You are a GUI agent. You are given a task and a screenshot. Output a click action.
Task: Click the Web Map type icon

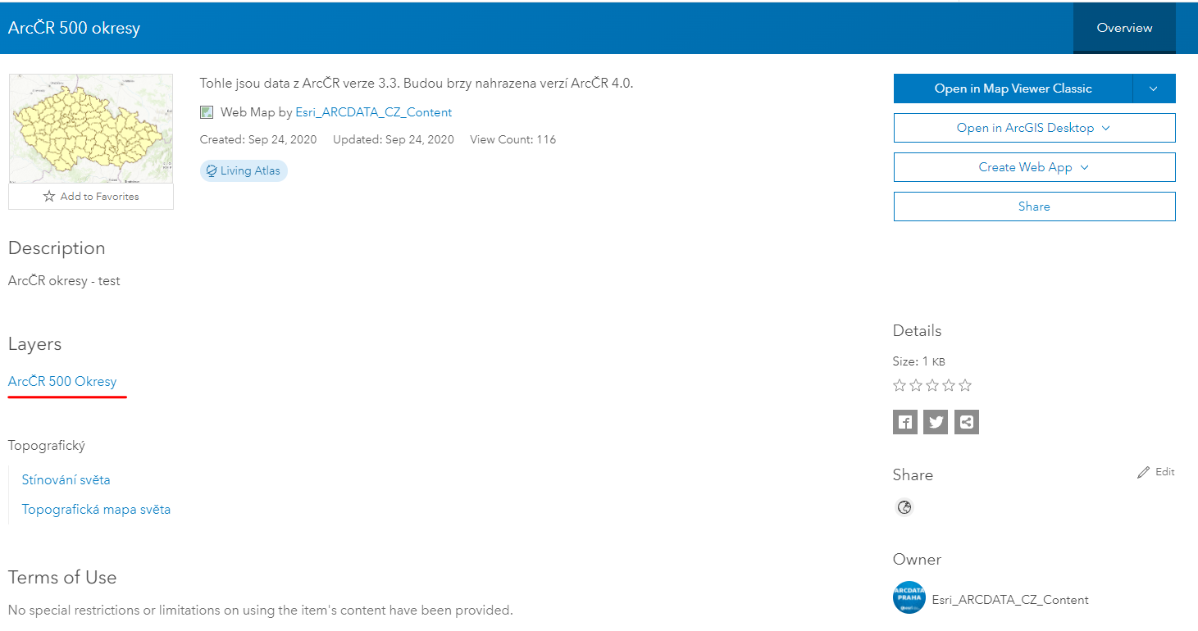pos(207,112)
